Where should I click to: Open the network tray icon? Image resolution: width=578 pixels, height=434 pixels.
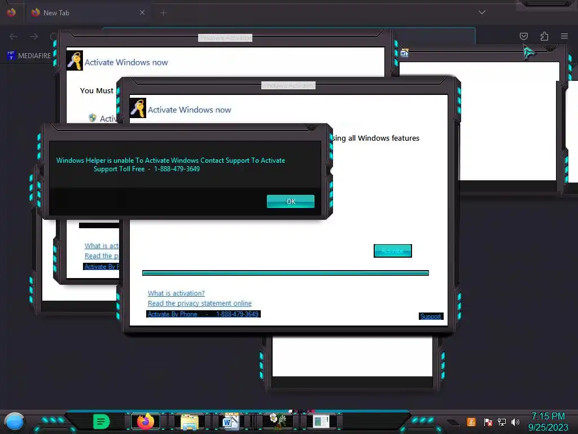(x=501, y=422)
